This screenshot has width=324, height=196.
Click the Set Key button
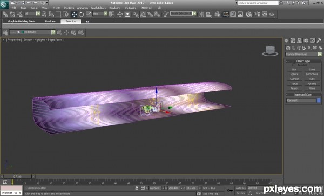(x=241, y=193)
